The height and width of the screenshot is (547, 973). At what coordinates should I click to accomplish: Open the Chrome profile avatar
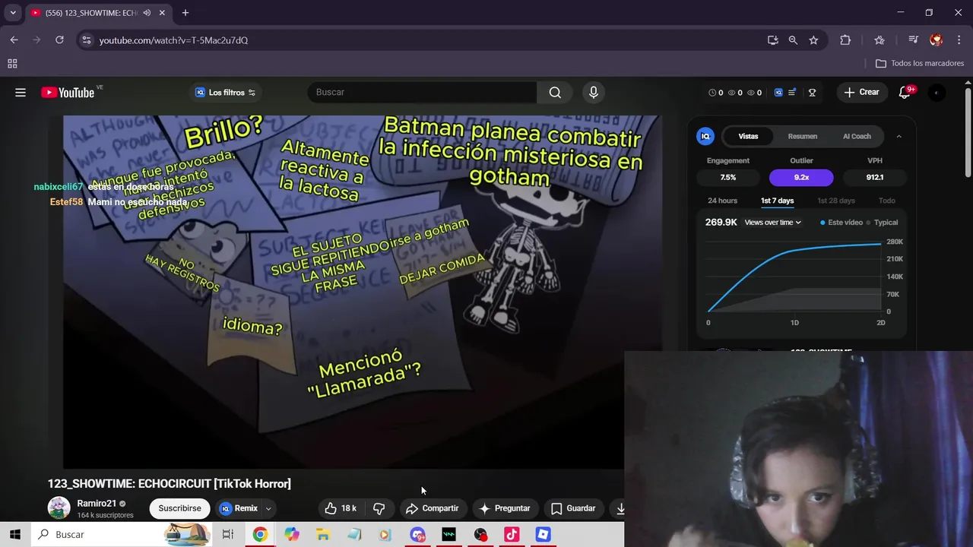click(936, 40)
